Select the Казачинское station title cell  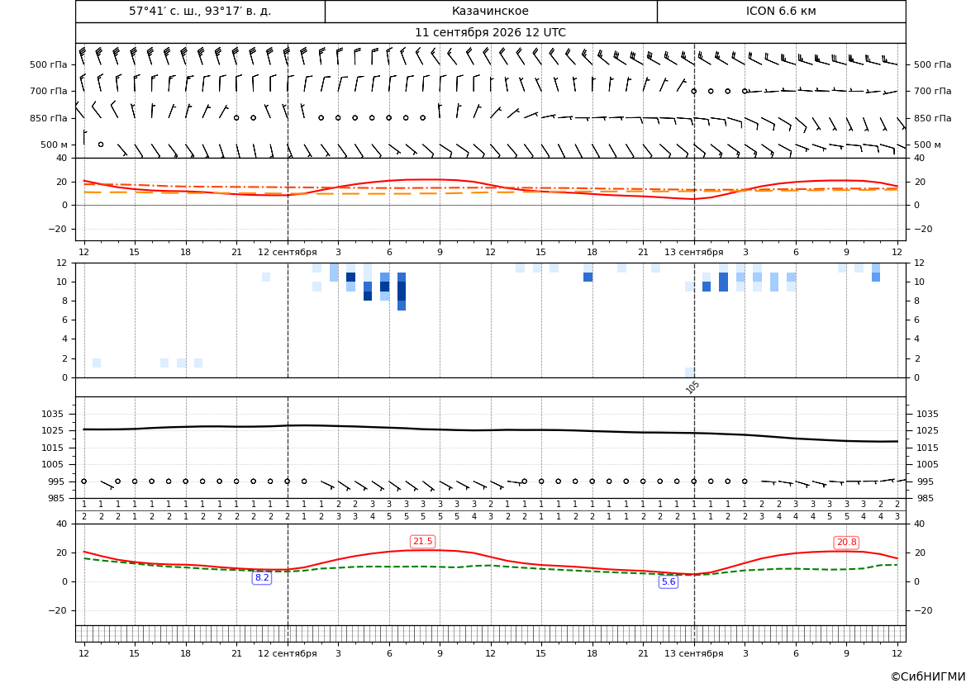pos(490,11)
